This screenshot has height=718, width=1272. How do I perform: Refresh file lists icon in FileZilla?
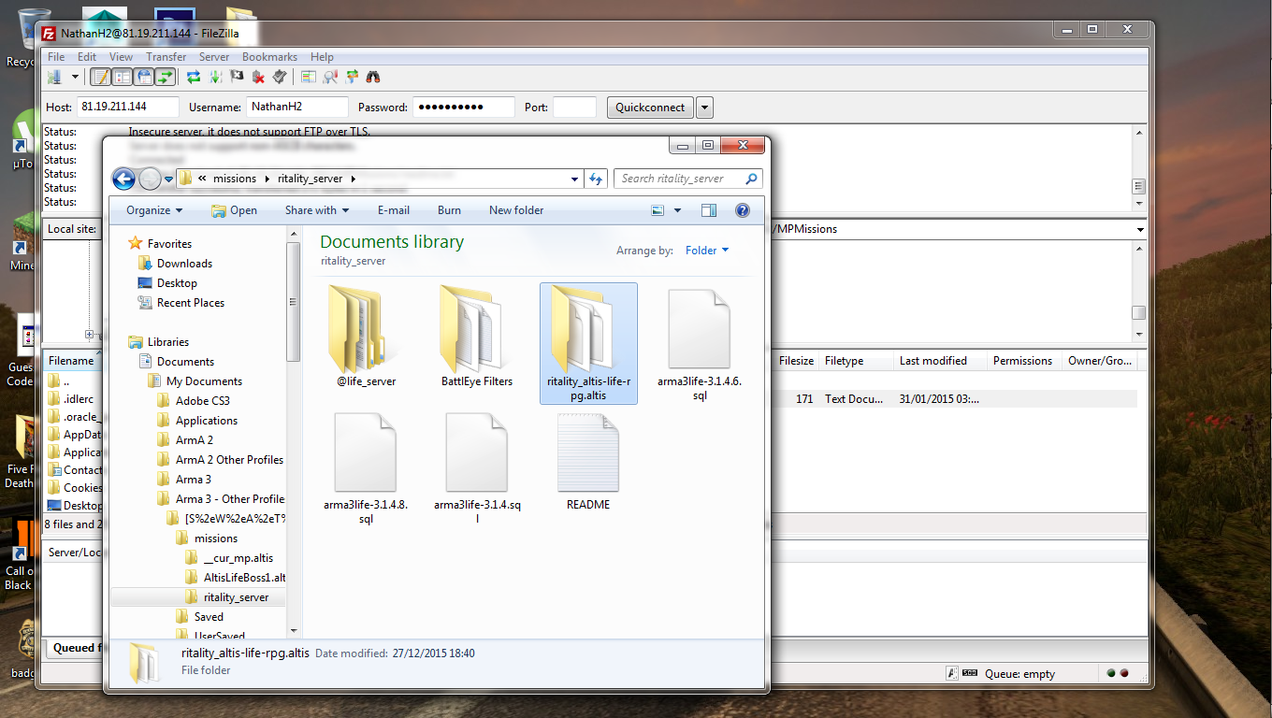point(194,77)
